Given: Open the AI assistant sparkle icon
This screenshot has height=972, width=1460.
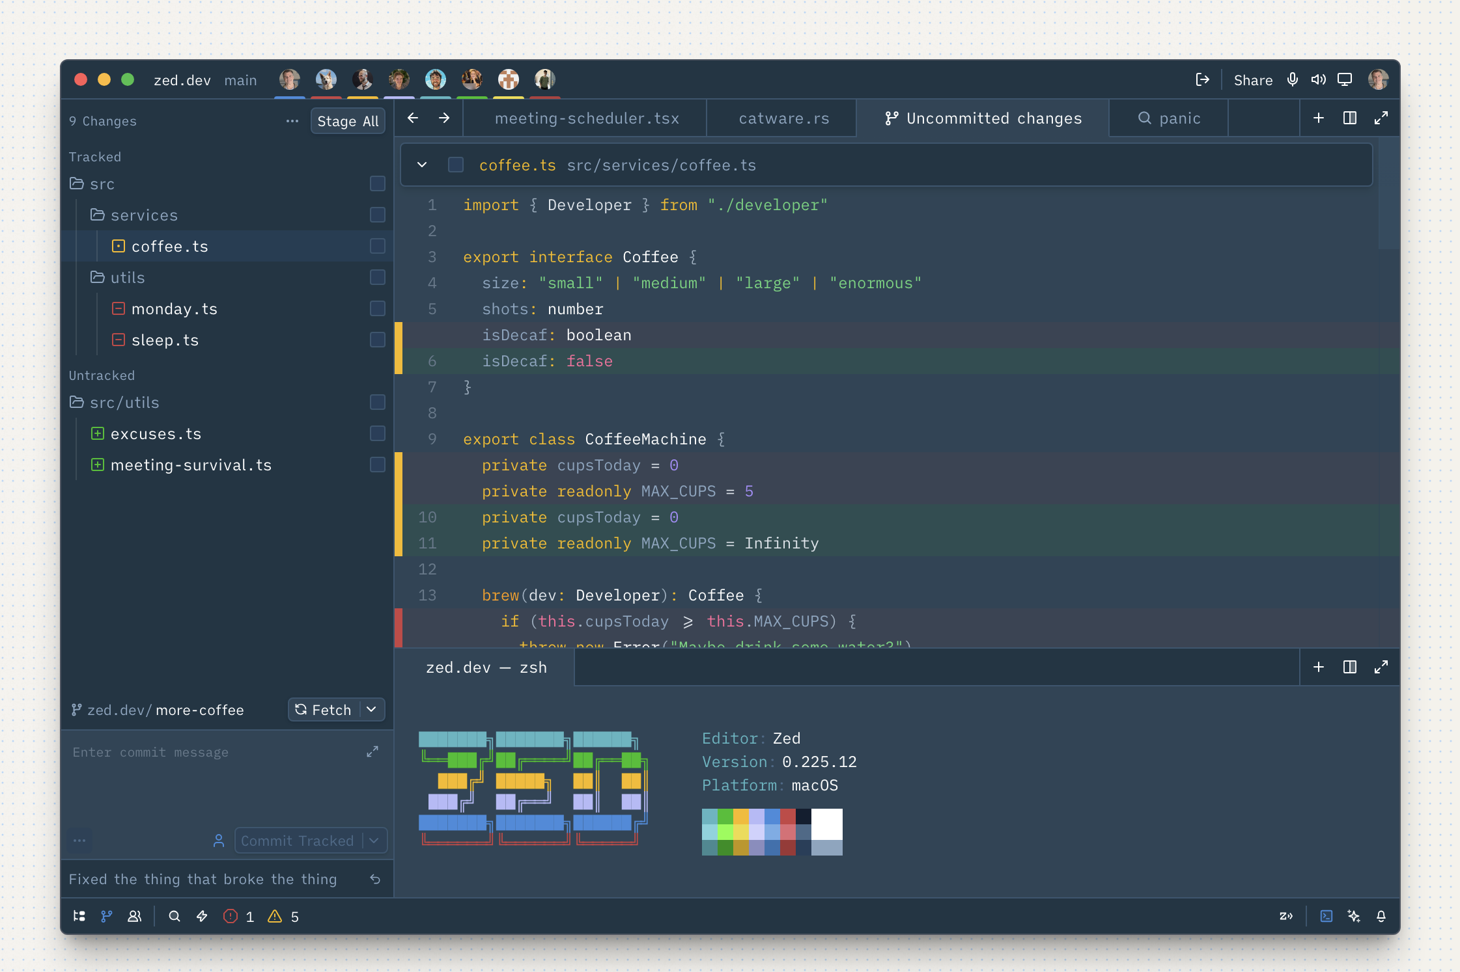Looking at the screenshot, I should point(1354,916).
